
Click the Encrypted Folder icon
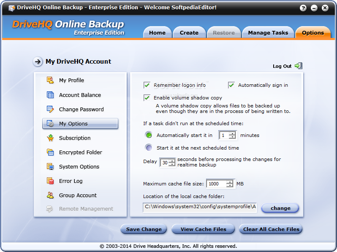(50, 152)
